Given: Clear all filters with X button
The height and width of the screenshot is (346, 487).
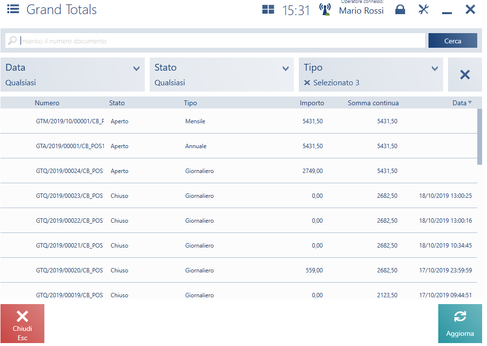Looking at the screenshot, I should click(x=465, y=75).
